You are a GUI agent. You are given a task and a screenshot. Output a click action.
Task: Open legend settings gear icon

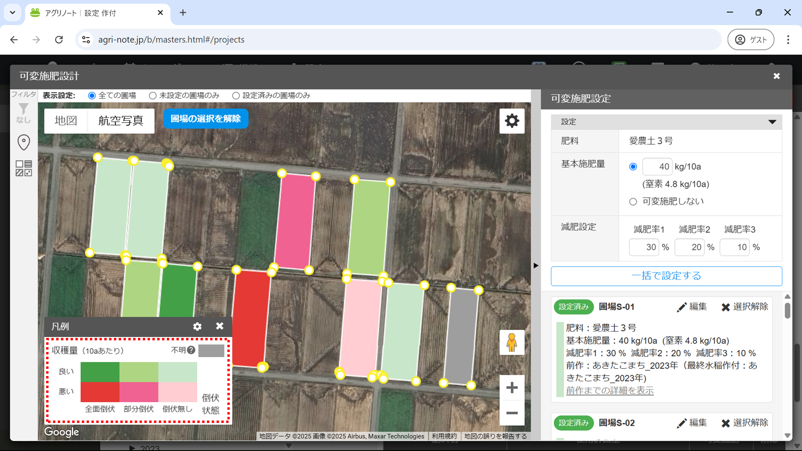[x=197, y=326]
